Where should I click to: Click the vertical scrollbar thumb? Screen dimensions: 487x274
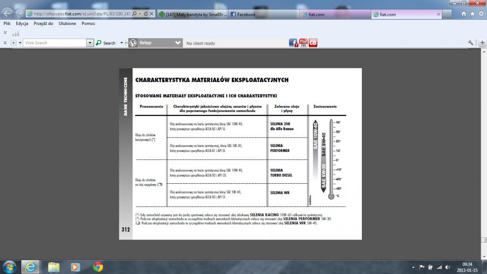484,240
